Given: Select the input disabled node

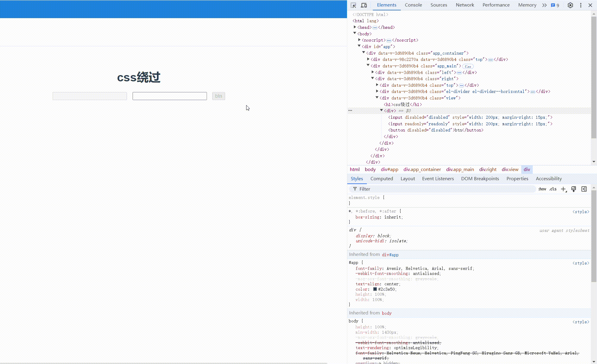Looking at the screenshot, I should pyautogui.click(x=470, y=117).
